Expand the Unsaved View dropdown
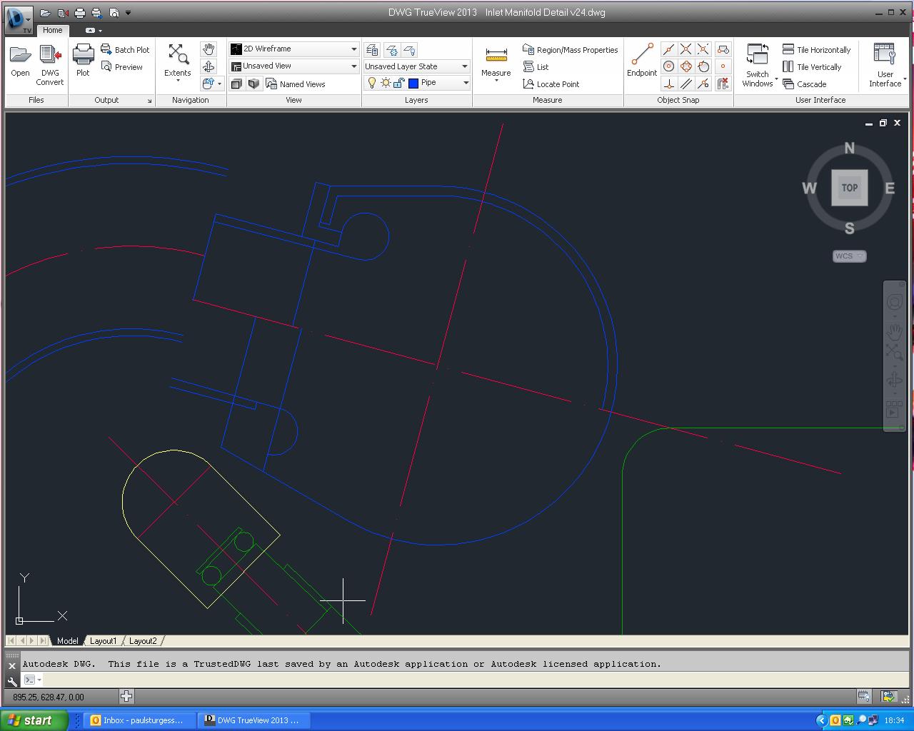914x731 pixels. coord(353,66)
